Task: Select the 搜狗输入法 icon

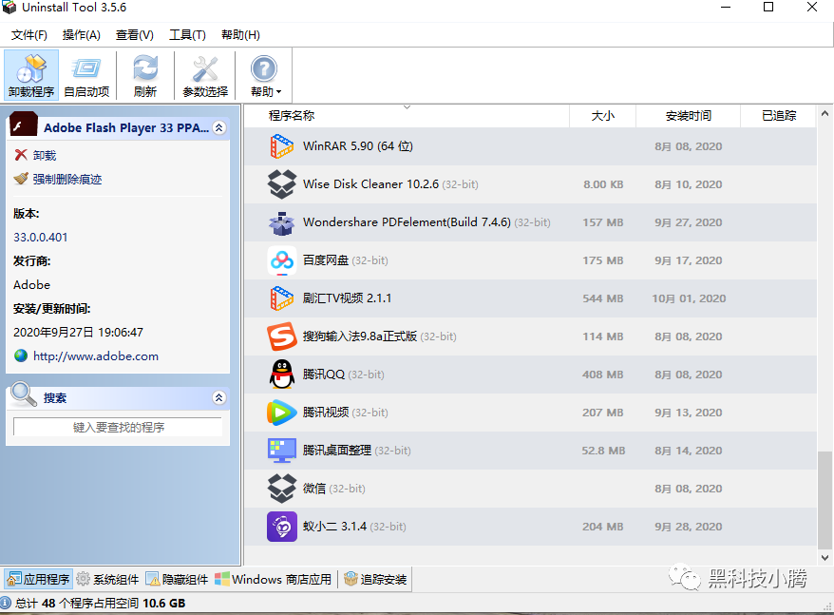Action: [281, 336]
